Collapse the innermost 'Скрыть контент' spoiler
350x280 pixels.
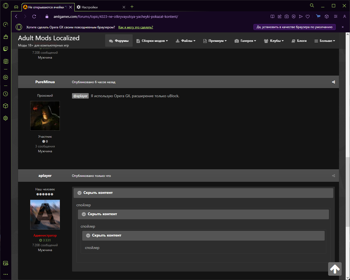point(107,235)
